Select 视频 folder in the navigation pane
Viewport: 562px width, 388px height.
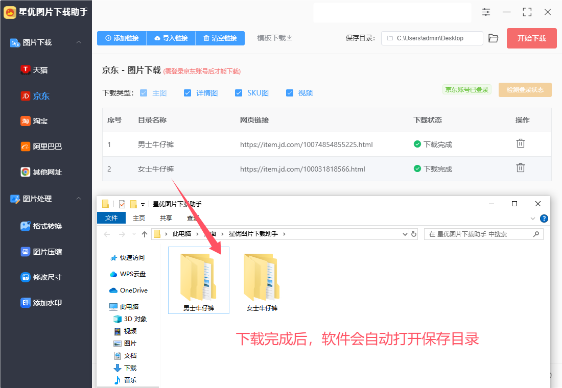125,331
